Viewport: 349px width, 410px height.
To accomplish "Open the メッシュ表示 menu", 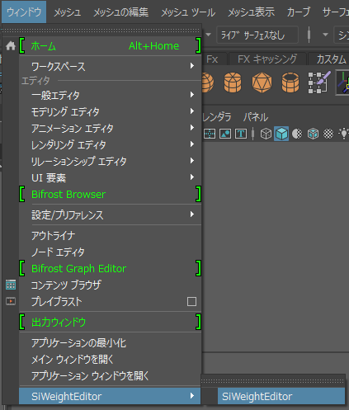I will [x=252, y=12].
